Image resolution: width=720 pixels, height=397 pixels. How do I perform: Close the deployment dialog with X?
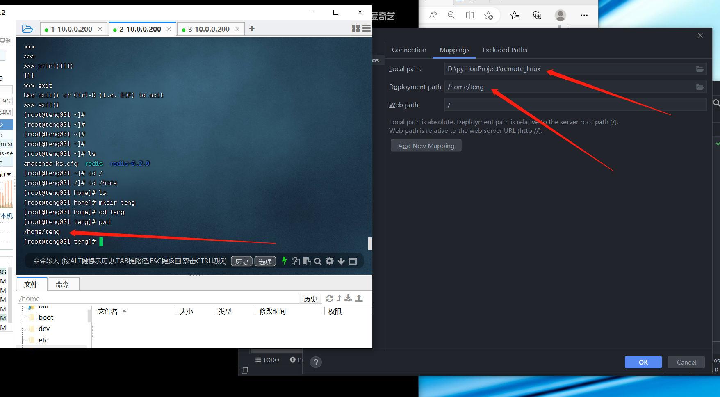click(700, 35)
